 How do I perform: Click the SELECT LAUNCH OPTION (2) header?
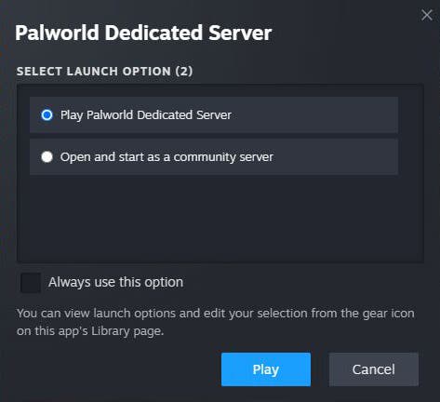pos(104,72)
